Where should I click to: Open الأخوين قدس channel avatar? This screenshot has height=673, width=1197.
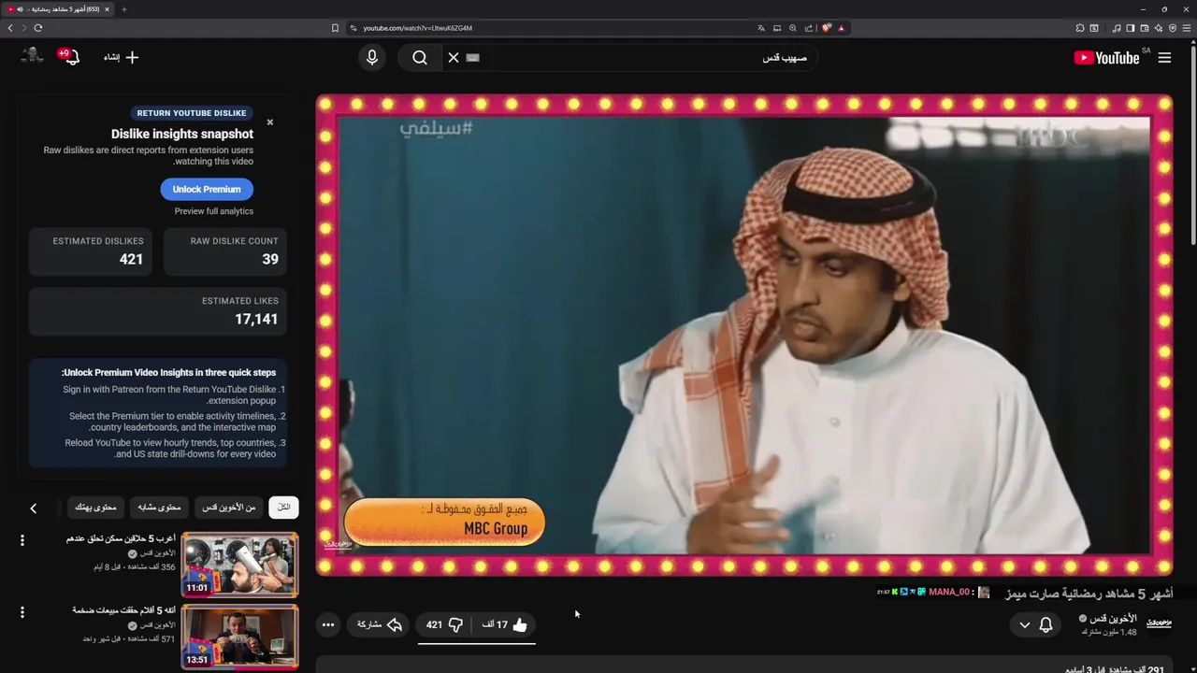pos(1159,623)
